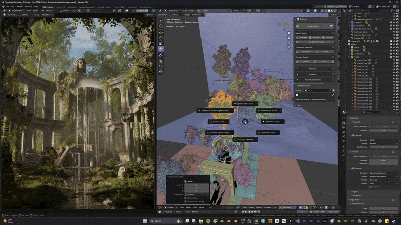401x225 pixels.
Task: Click the Reset button under Transform Selection
Action: [324, 52]
